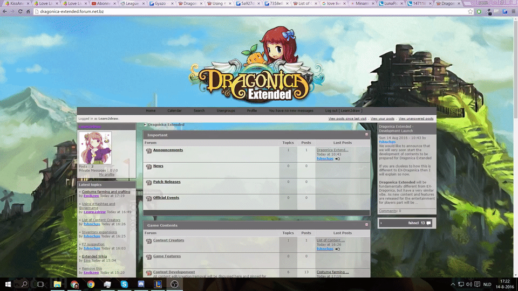The width and height of the screenshot is (518, 291).
Task: Click the Game Features forum status icon
Action: (149, 257)
